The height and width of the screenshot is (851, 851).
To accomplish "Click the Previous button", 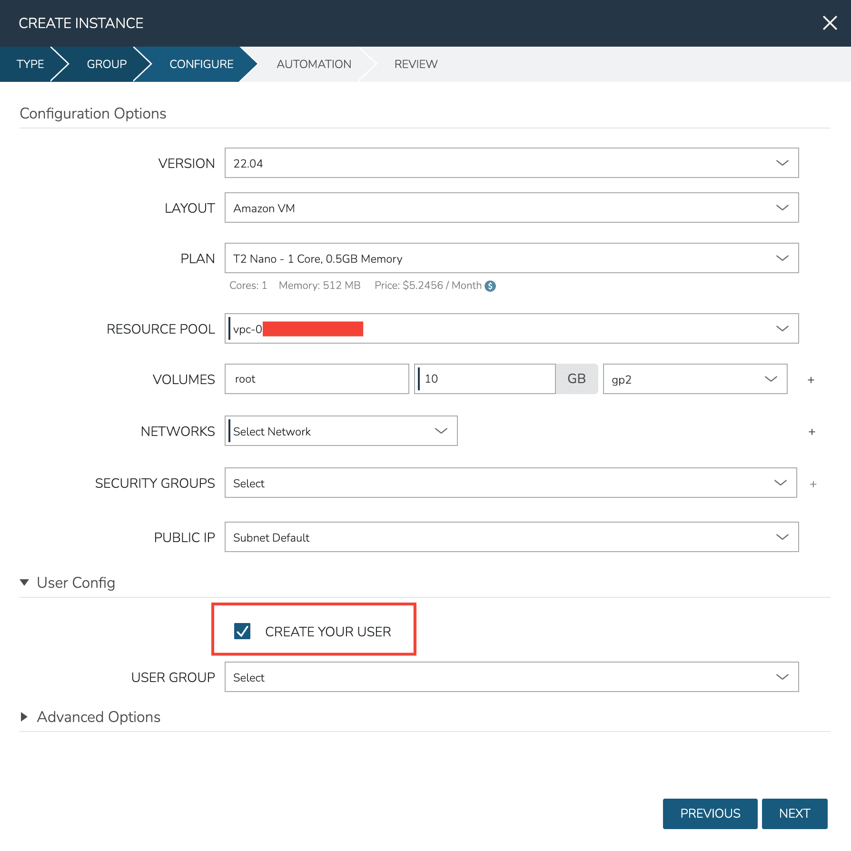I will pyautogui.click(x=710, y=813).
